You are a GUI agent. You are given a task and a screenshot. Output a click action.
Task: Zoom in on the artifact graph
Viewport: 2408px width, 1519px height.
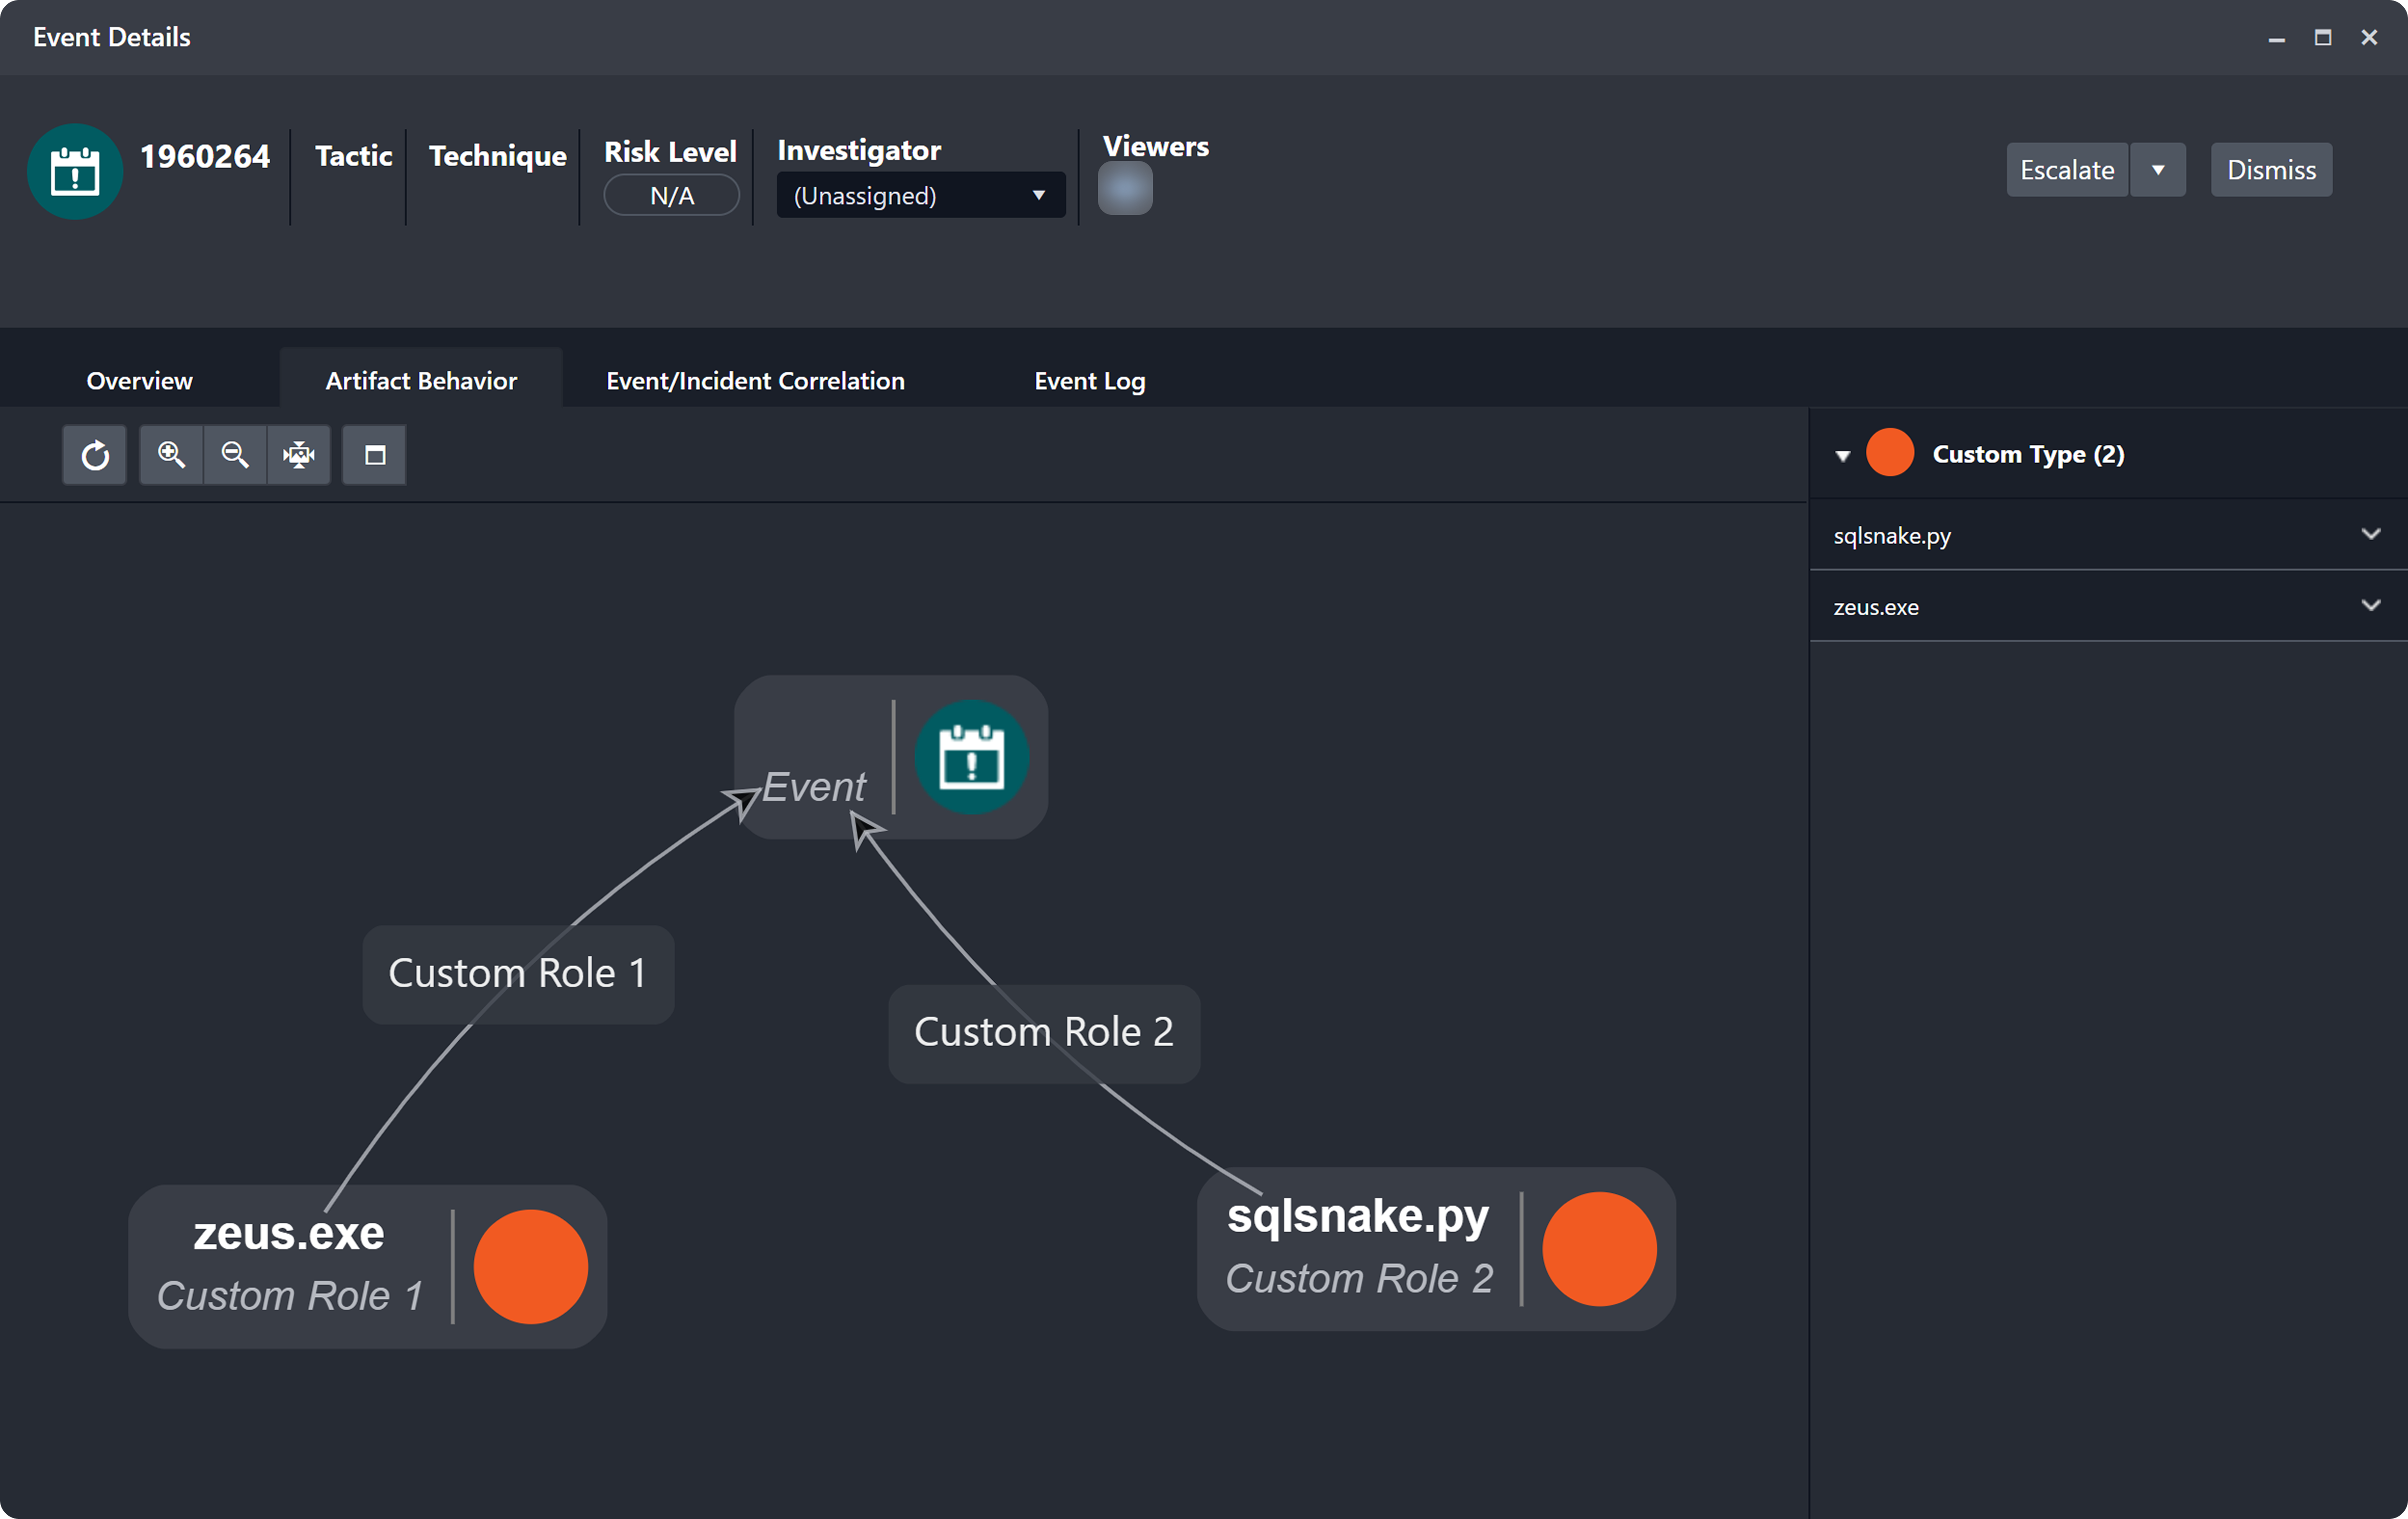pos(171,456)
